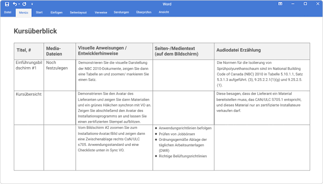Click the 'Media-Dateien' column header
The width and height of the screenshot is (323, 184).
coord(60,52)
